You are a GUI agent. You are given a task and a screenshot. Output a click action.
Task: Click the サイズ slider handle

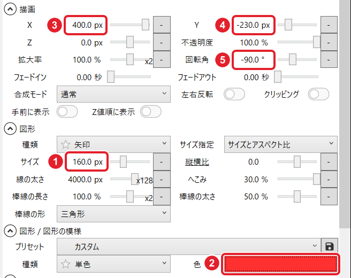[123, 161]
